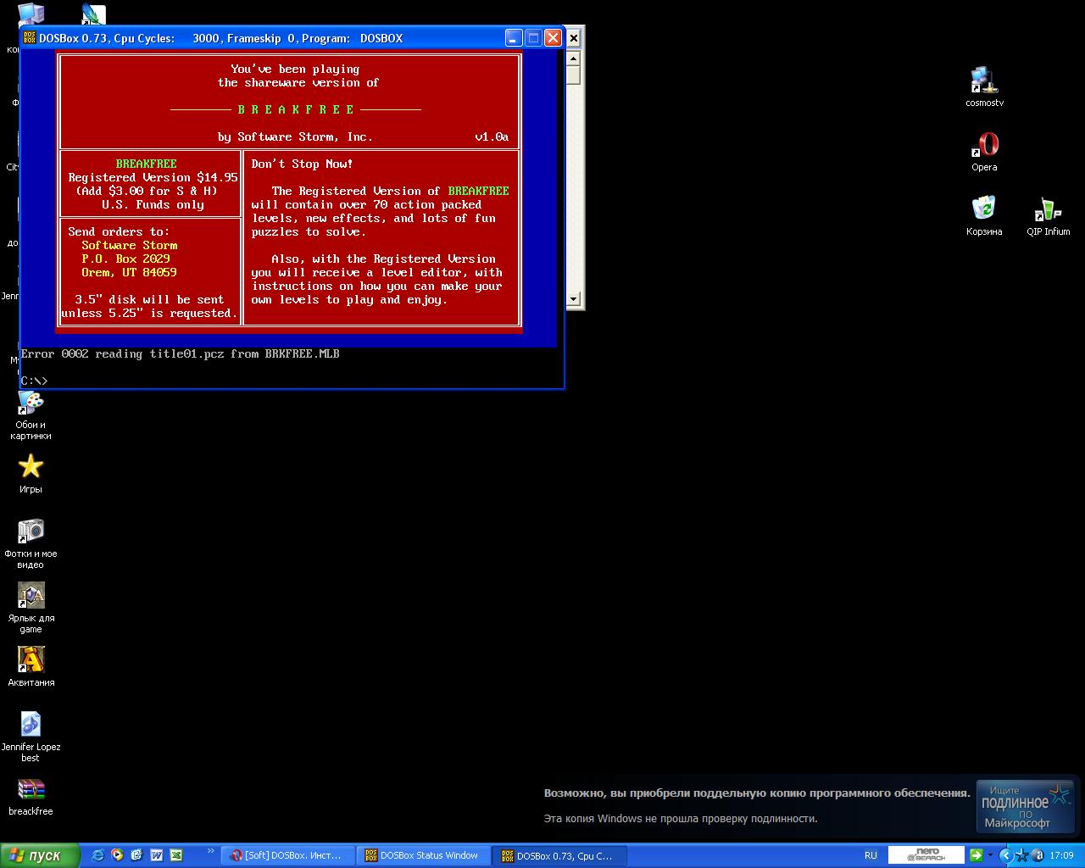Open the DOSBox title bar system menu icon

pos(30,38)
